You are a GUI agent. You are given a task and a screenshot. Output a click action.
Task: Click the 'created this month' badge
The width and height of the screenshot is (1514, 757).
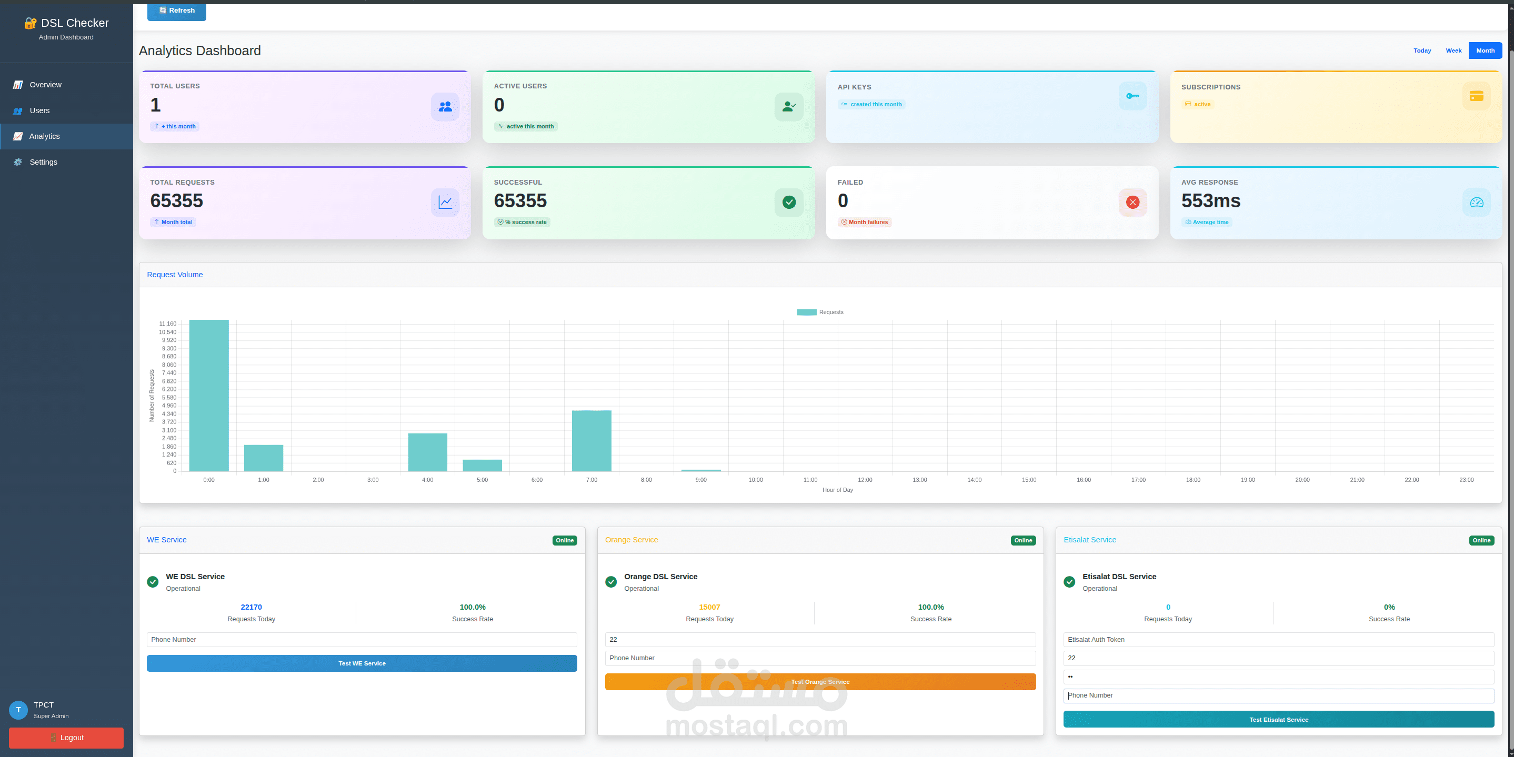pyautogui.click(x=871, y=105)
